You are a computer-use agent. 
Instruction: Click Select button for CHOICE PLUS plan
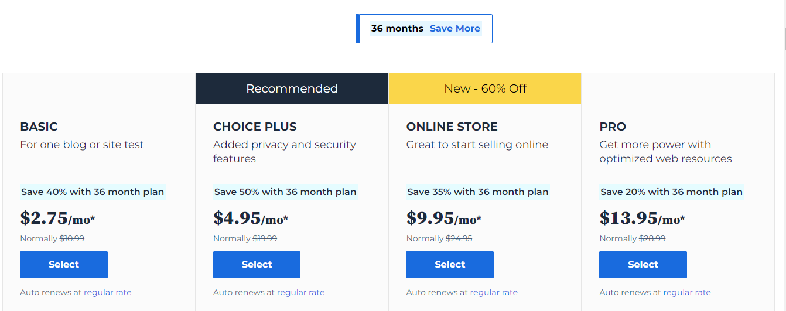tap(257, 265)
